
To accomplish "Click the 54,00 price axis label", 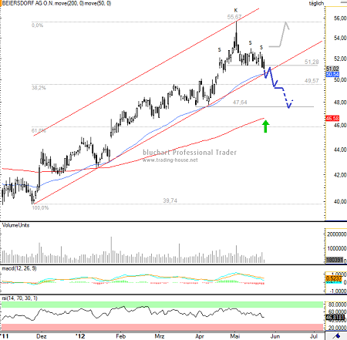I will pyautogui.click(x=340, y=38).
